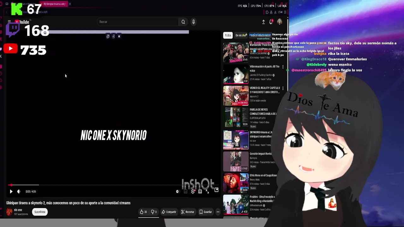Seek along the video progress bar
This screenshot has height=227, width=404.
point(114,185)
